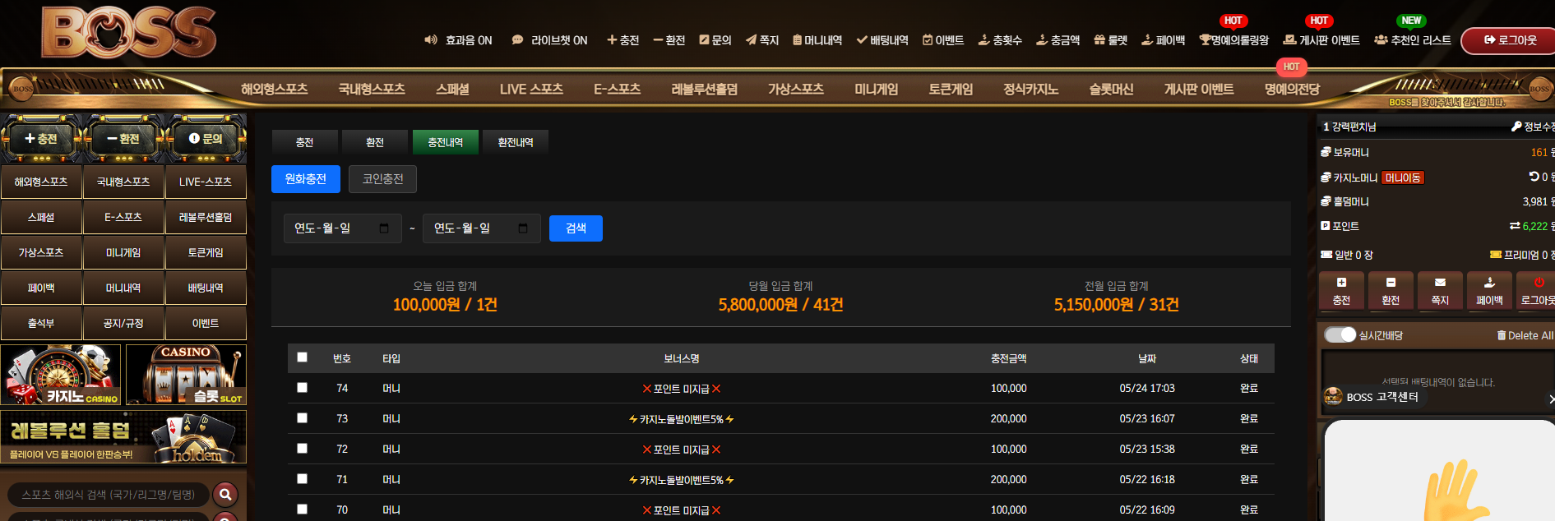Select the 코인충전 button
Screen dimensions: 1555x521
pyautogui.click(x=383, y=179)
